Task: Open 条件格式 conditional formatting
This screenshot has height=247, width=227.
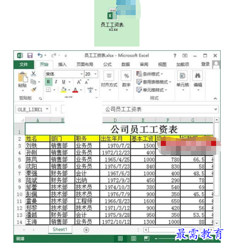Action: pyautogui.click(x=150, y=74)
